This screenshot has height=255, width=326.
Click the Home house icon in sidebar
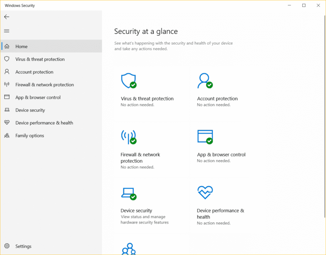[x=7, y=46]
